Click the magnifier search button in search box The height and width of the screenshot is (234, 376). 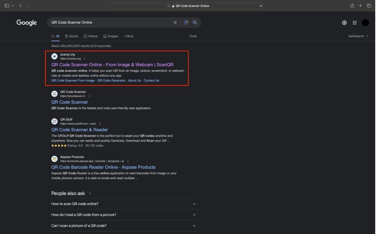(195, 23)
